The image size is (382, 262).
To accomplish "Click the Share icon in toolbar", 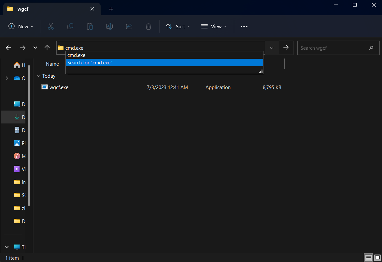I will pyautogui.click(x=129, y=27).
